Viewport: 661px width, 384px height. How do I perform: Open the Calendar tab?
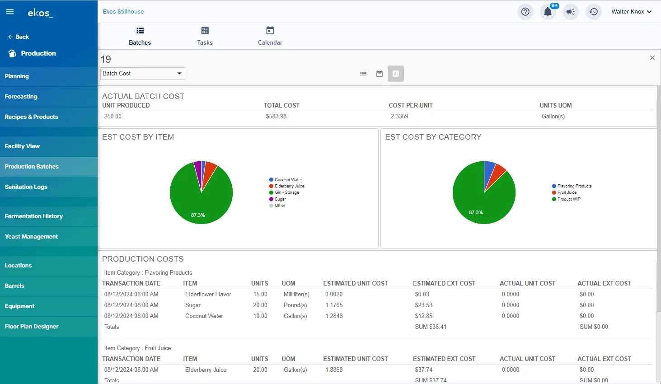click(270, 36)
